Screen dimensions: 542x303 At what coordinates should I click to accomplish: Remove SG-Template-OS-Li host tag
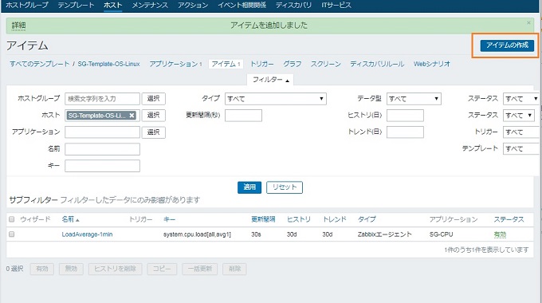tap(132, 116)
